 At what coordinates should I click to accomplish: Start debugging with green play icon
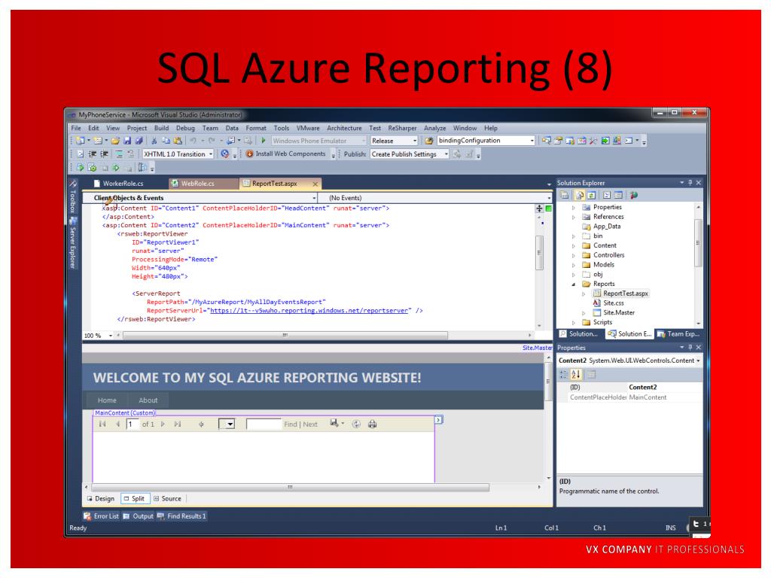pyautogui.click(x=264, y=141)
